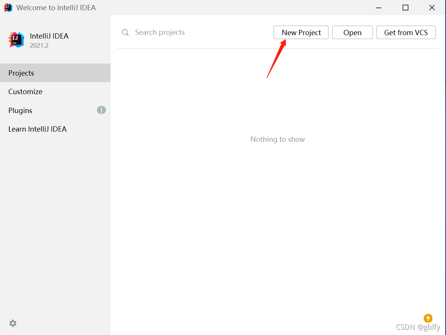
Task: Click the 'Nothing to show' message
Action: (x=277, y=139)
